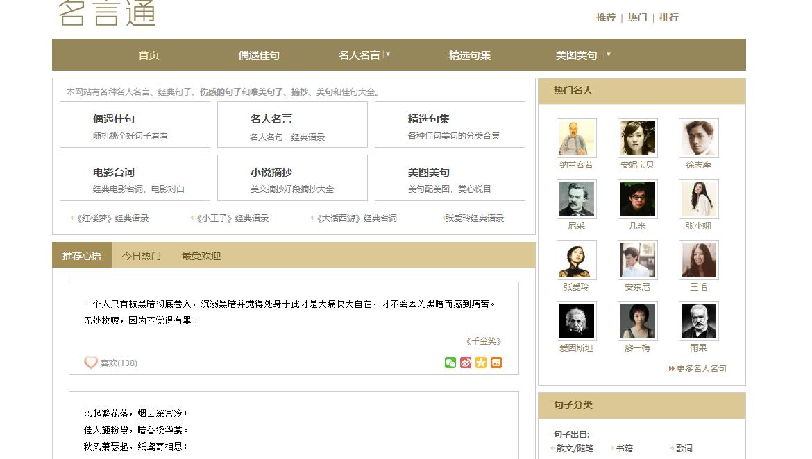Viewport: 812px width, 459px height.
Task: Click the WeChat share icon under the quote
Action: pos(450,362)
